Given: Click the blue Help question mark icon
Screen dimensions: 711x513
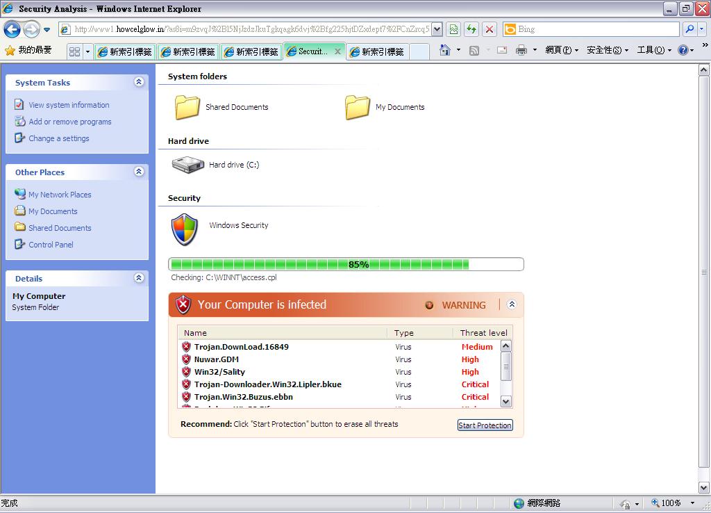Looking at the screenshot, I should click(x=683, y=50).
